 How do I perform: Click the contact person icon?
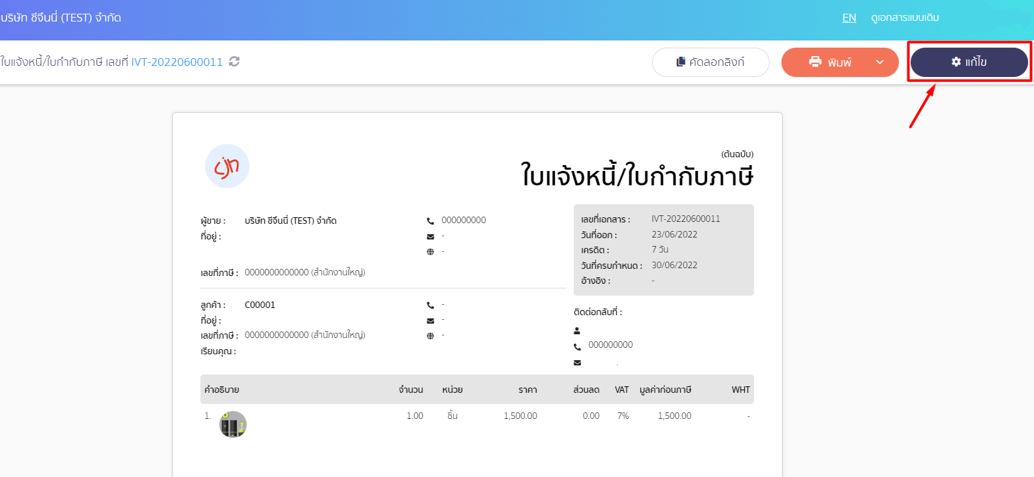[x=577, y=331]
